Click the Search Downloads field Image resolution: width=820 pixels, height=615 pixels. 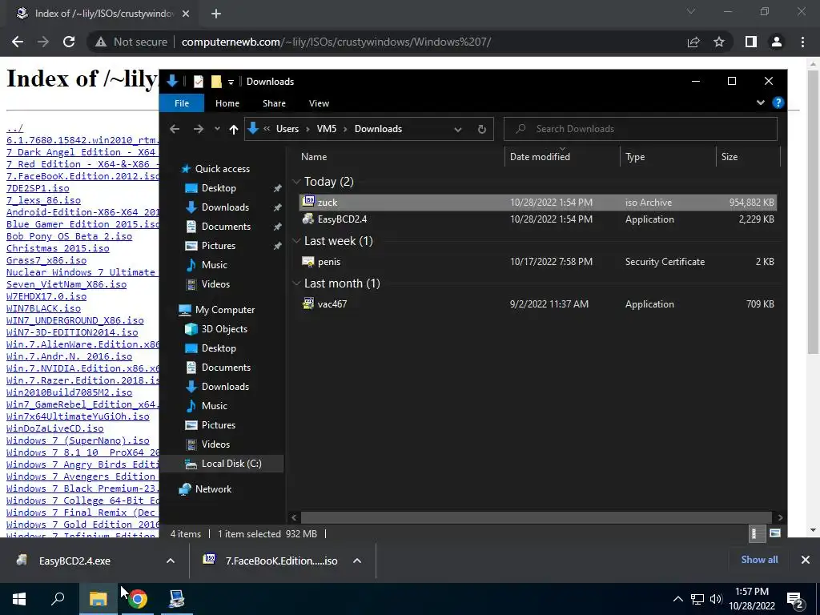[640, 129]
